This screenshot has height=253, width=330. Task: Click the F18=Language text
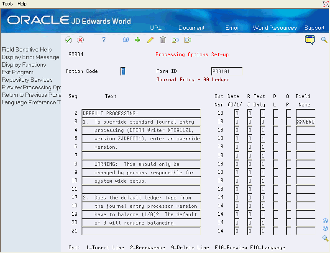[x=268, y=248]
